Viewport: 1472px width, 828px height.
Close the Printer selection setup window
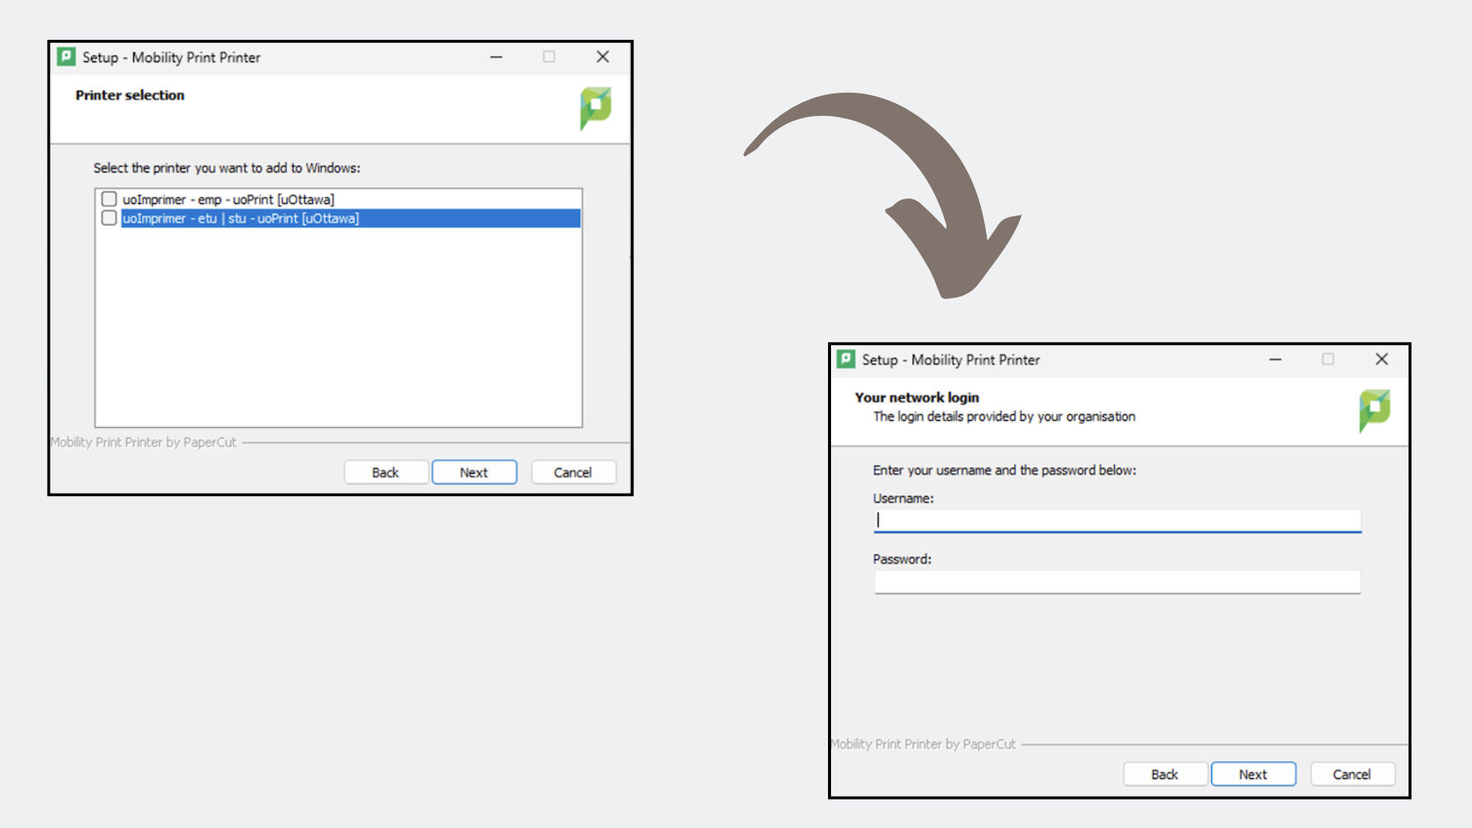pyautogui.click(x=603, y=57)
